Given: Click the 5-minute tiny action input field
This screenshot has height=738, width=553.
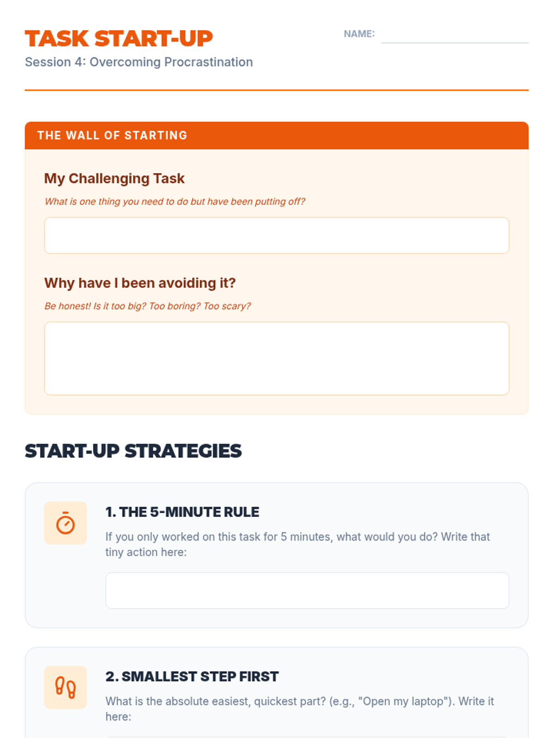Looking at the screenshot, I should click(x=307, y=590).
